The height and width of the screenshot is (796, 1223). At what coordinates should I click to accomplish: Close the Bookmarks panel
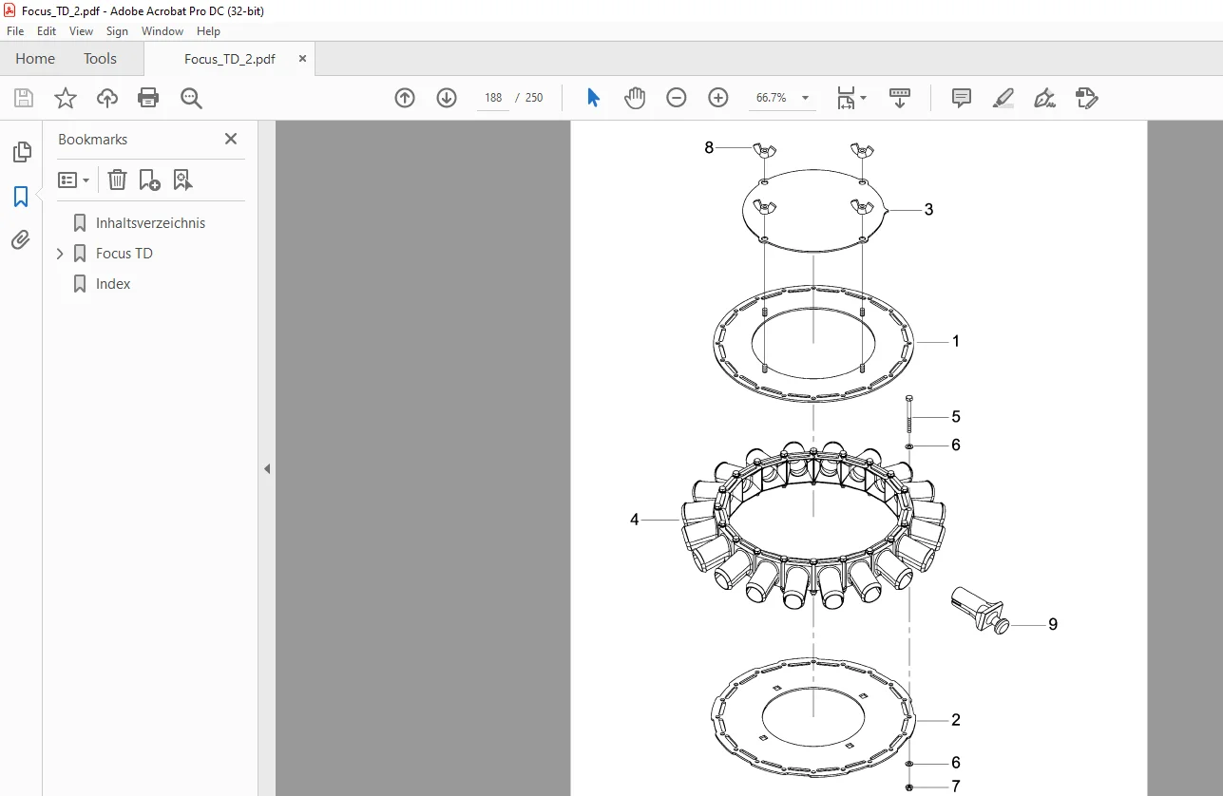coord(231,139)
